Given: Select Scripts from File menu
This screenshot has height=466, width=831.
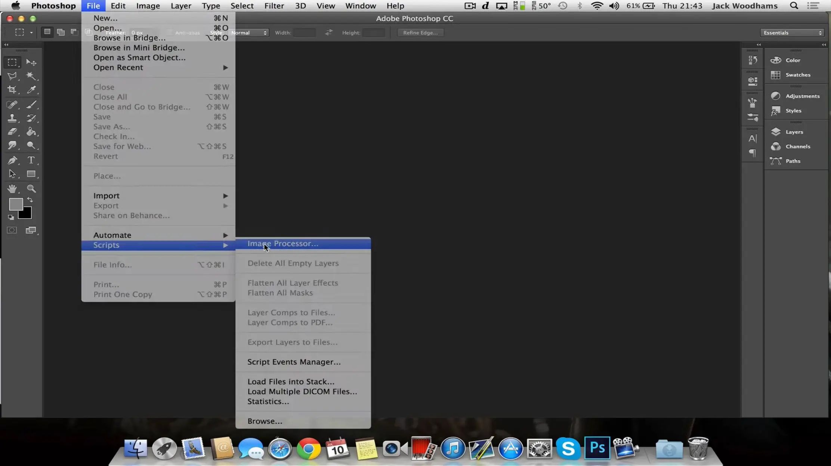Looking at the screenshot, I should click(x=106, y=245).
